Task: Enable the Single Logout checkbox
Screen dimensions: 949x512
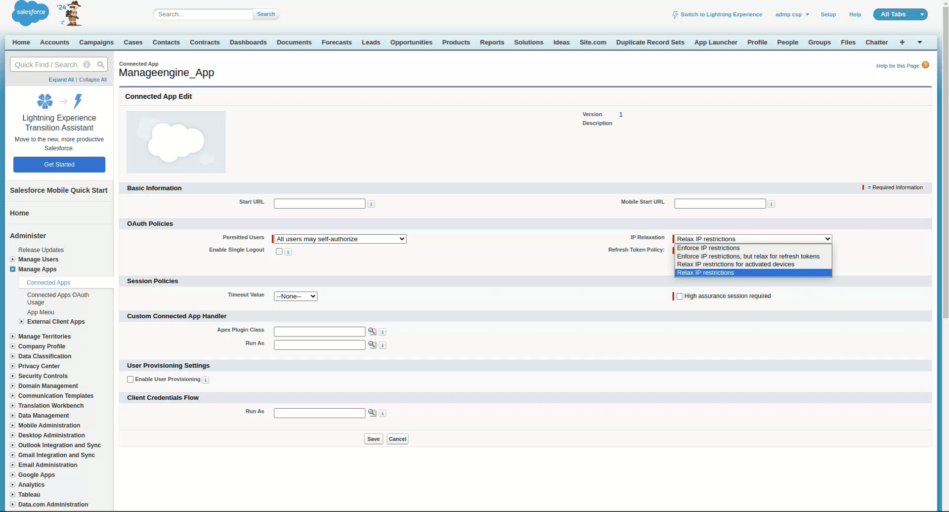Action: 279,251
